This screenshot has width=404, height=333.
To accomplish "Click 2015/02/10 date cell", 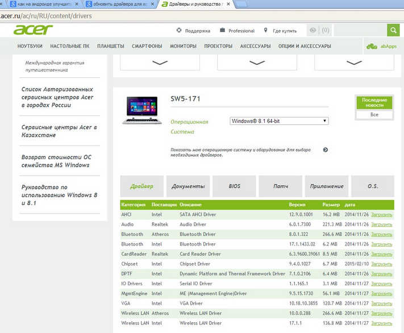I will tap(357, 264).
